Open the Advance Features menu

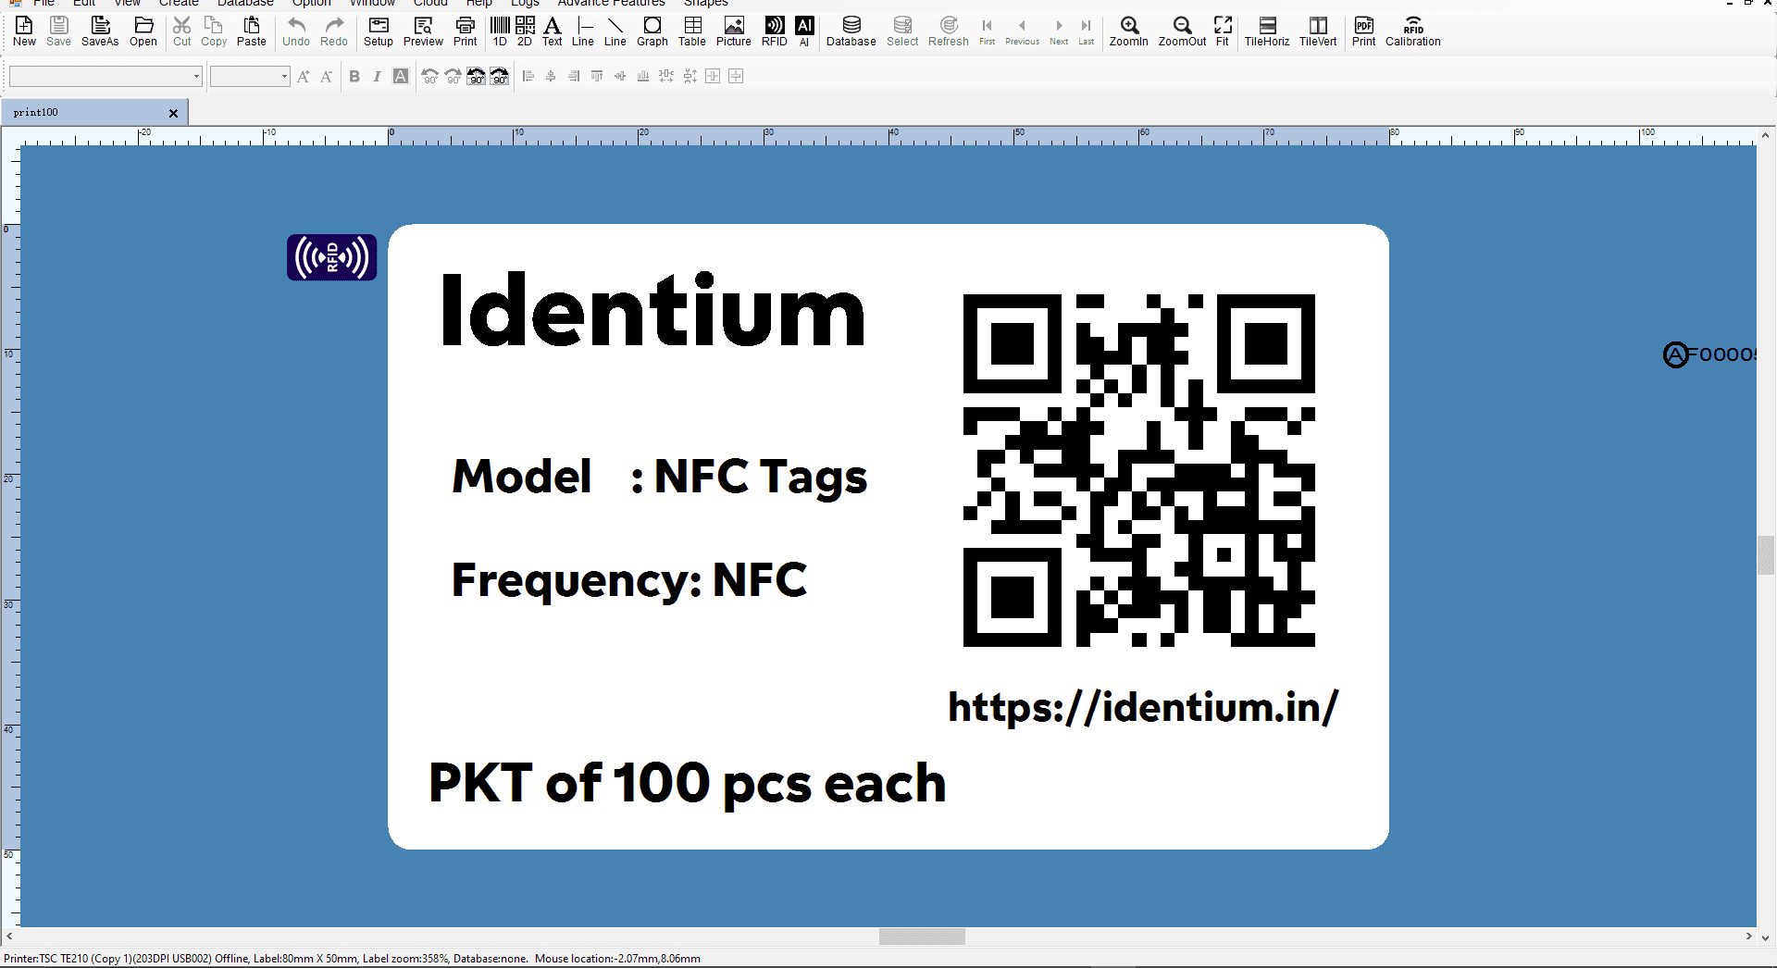[611, 3]
